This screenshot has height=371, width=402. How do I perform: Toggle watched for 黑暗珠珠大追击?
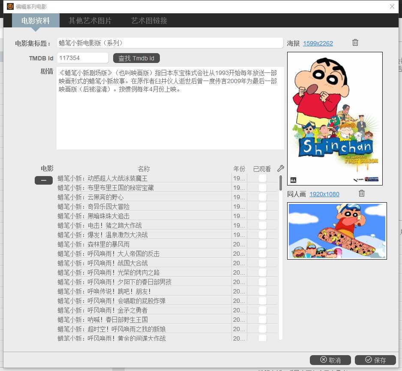[x=263, y=216]
